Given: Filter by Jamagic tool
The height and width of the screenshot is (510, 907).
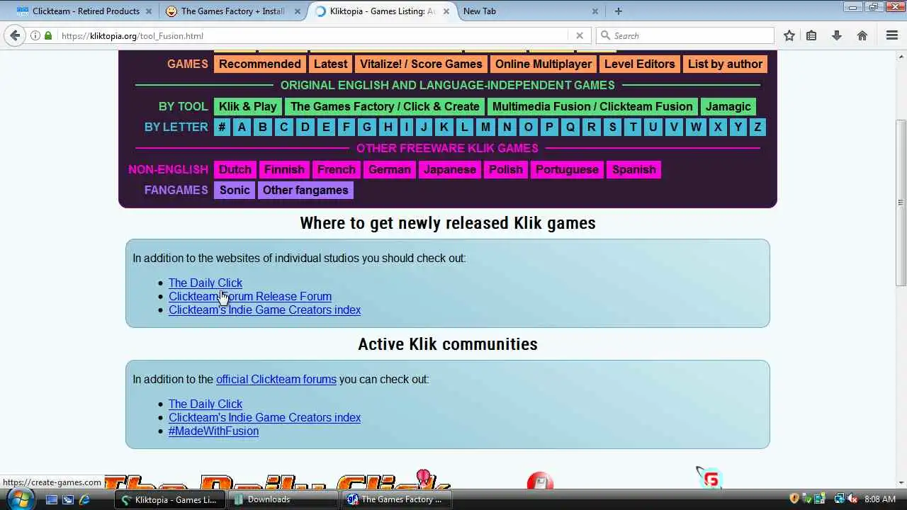Looking at the screenshot, I should 728,106.
